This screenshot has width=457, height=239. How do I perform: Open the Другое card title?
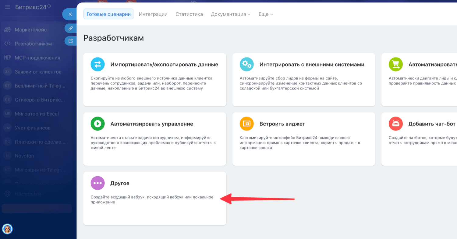point(120,183)
